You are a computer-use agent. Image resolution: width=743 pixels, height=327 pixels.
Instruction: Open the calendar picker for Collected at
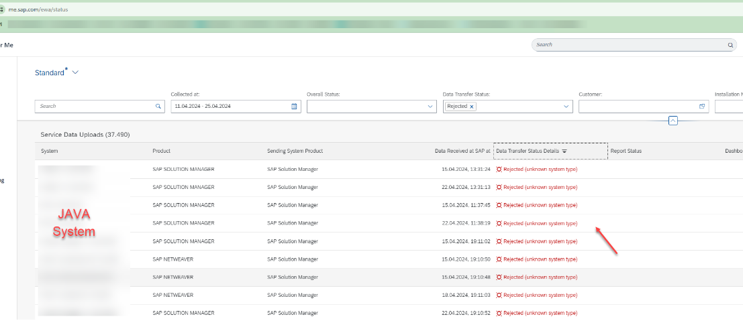294,107
